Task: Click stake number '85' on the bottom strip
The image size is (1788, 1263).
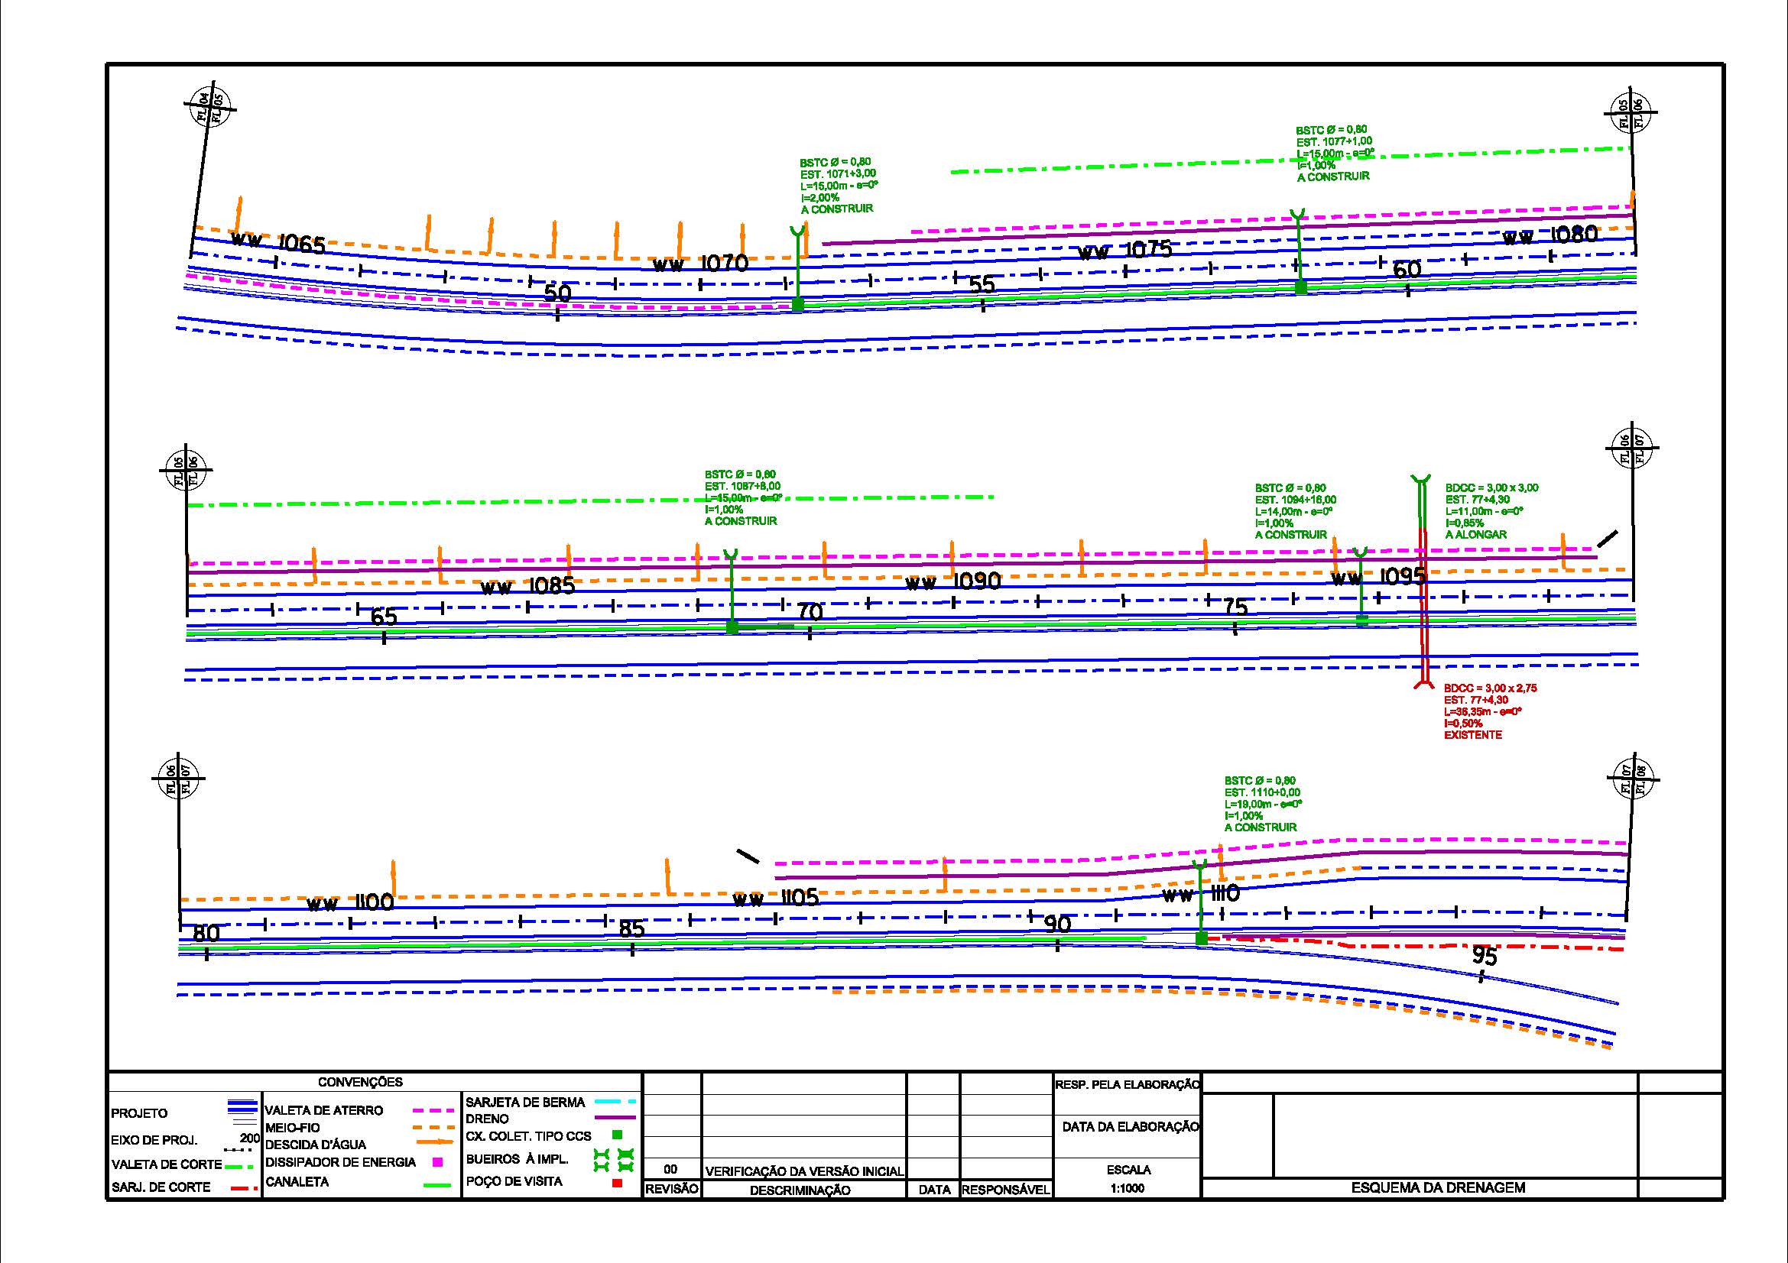Action: (631, 928)
